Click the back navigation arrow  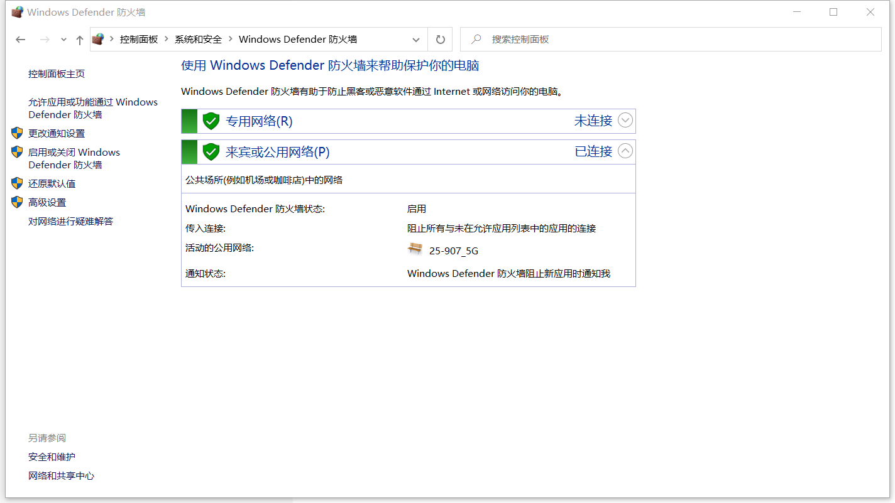pos(21,40)
